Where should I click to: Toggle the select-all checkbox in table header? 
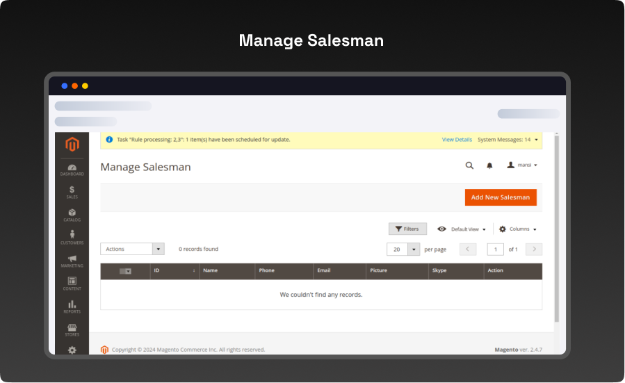pos(125,271)
